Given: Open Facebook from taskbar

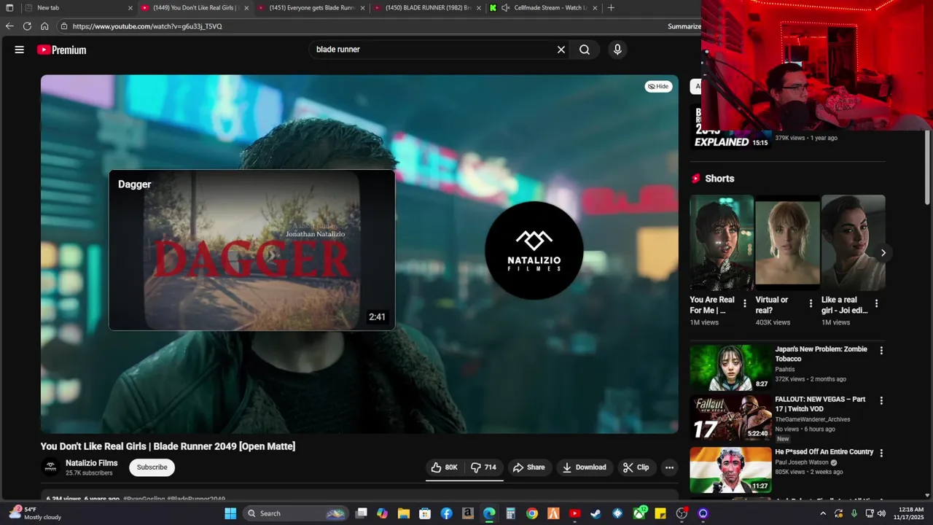Looking at the screenshot, I should click(x=446, y=513).
